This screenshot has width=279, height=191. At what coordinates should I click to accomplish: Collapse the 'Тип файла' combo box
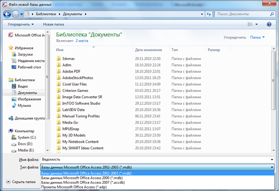(272, 167)
